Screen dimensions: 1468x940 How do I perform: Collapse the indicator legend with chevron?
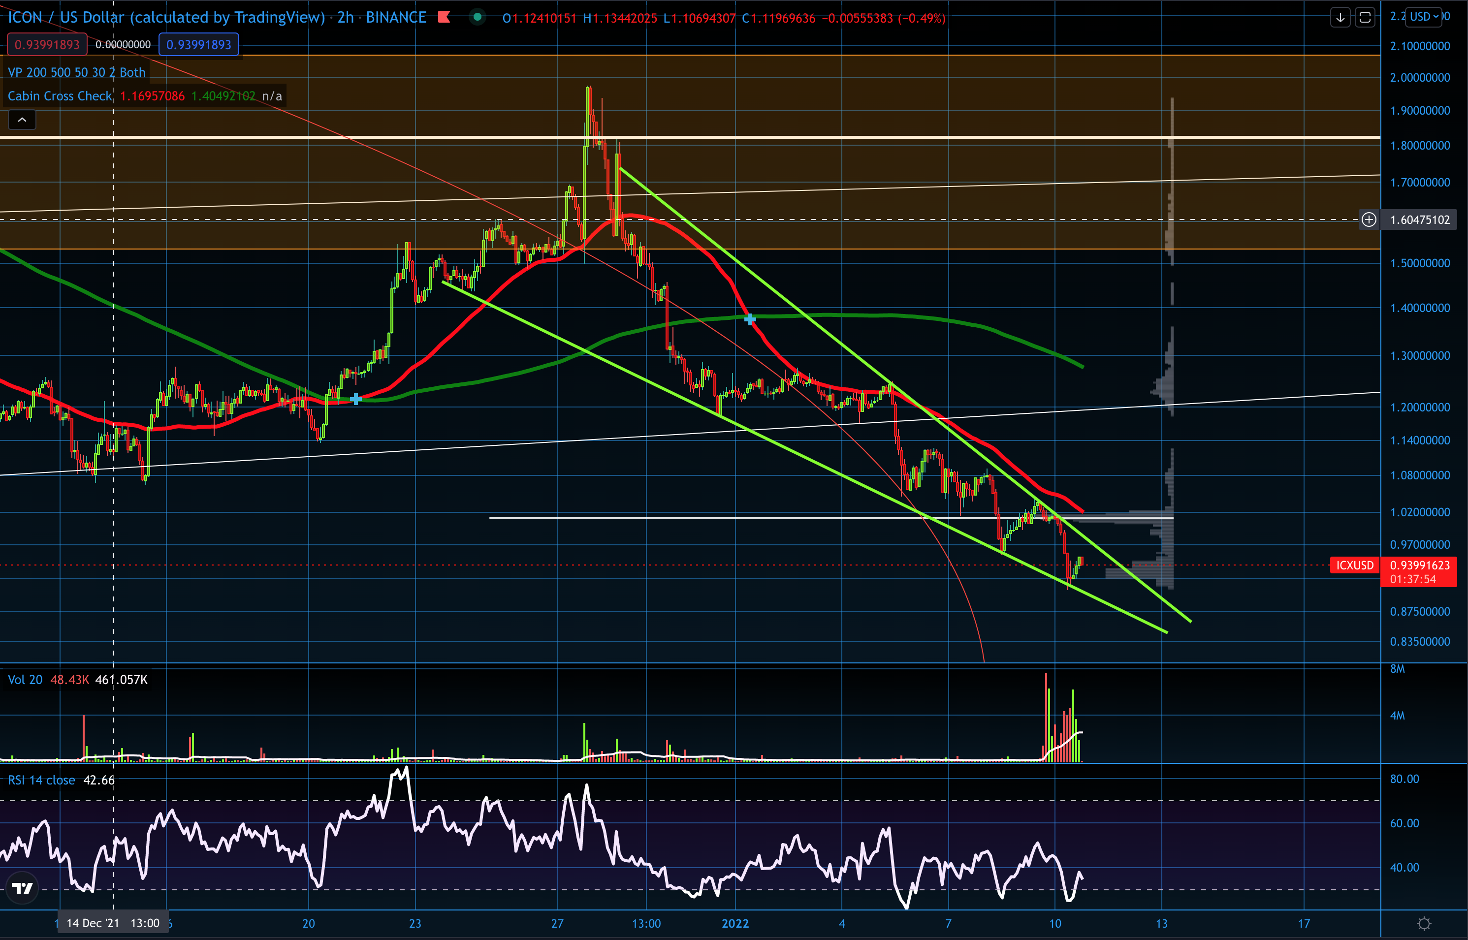point(22,120)
